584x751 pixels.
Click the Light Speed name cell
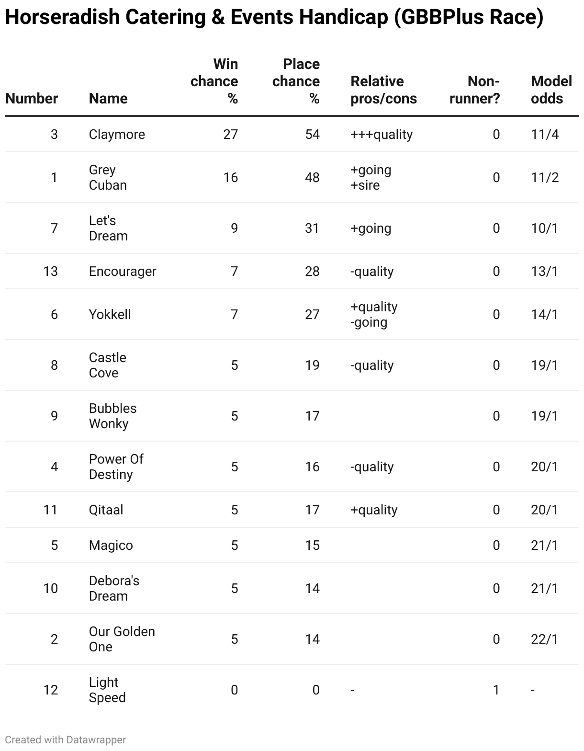107,690
